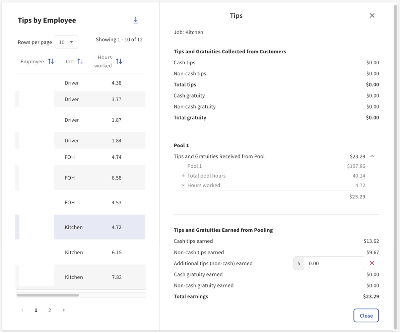Viewport: 400px width, 333px height.
Task: Expand the Rows per page selector showing 10
Action: [x=66, y=42]
